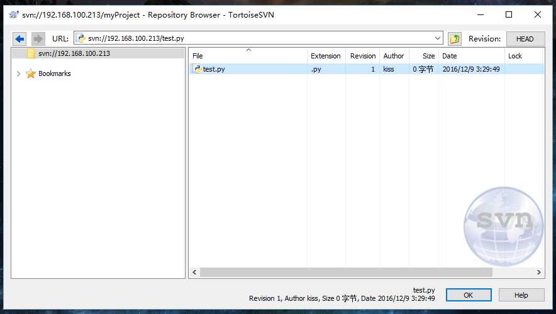Image resolution: width=556 pixels, height=314 pixels.
Task: Expand the Bookmarks tree node
Action: click(x=18, y=73)
